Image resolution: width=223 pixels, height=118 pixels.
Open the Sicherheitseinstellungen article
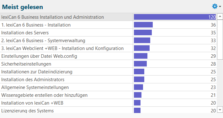tap(109, 64)
